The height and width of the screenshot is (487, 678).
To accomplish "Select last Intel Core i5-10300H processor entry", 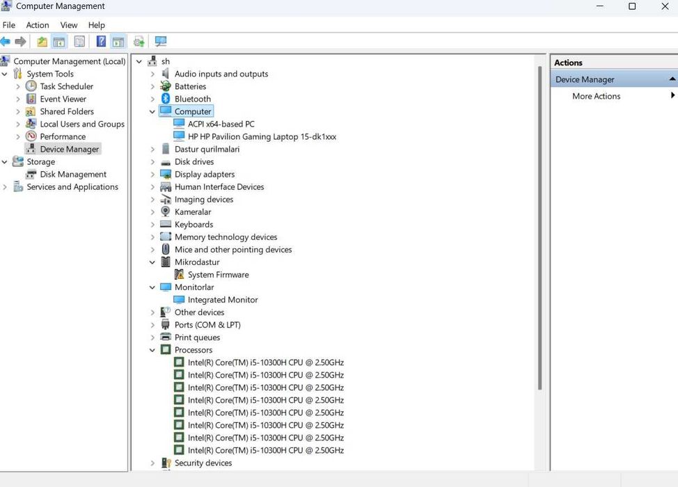I will (x=265, y=450).
